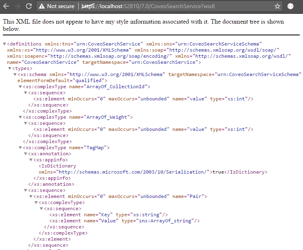This screenshot has height=250, width=303.
Task: Reload the CoveoSearchService WSDL page
Action: click(x=29, y=6)
